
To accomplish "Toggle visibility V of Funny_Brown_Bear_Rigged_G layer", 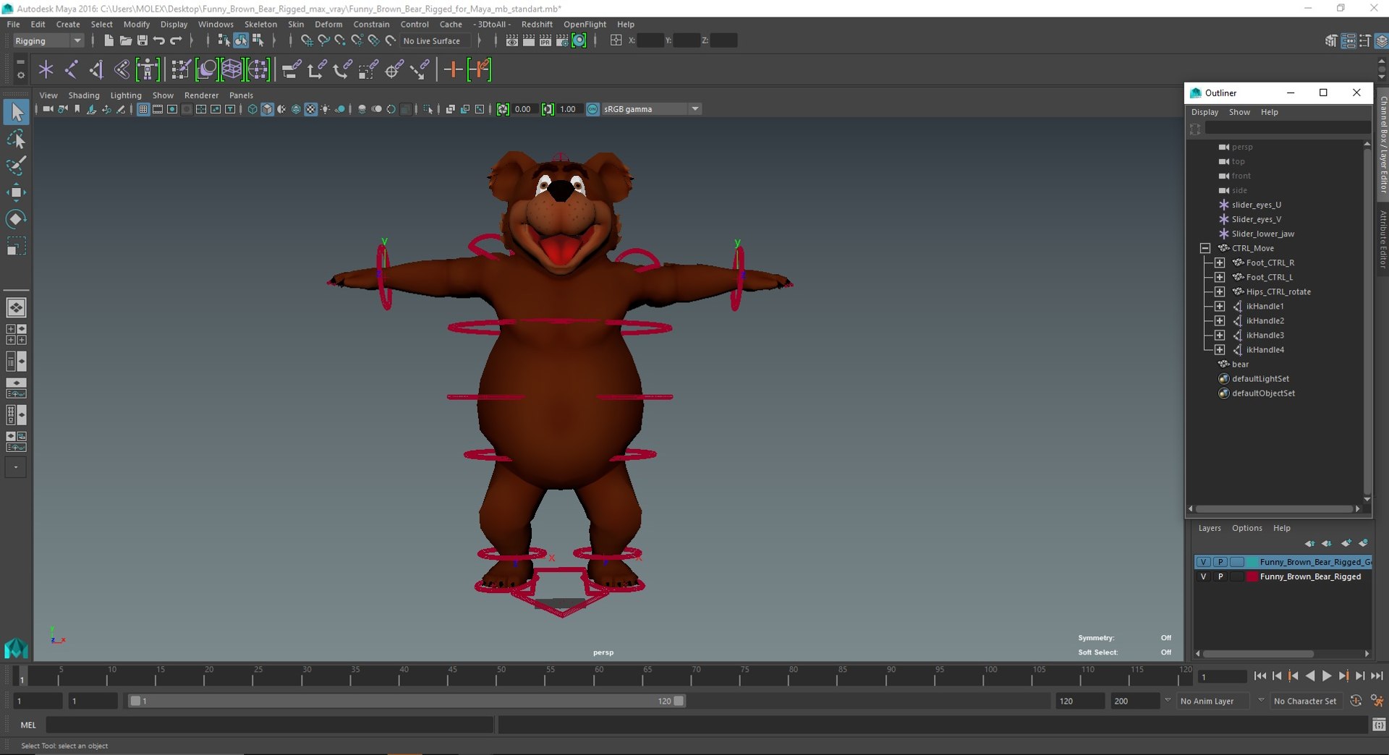I will (1203, 562).
